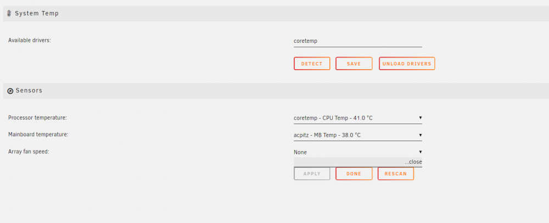Click the APPLY button
The width and height of the screenshot is (549, 223).
(312, 174)
